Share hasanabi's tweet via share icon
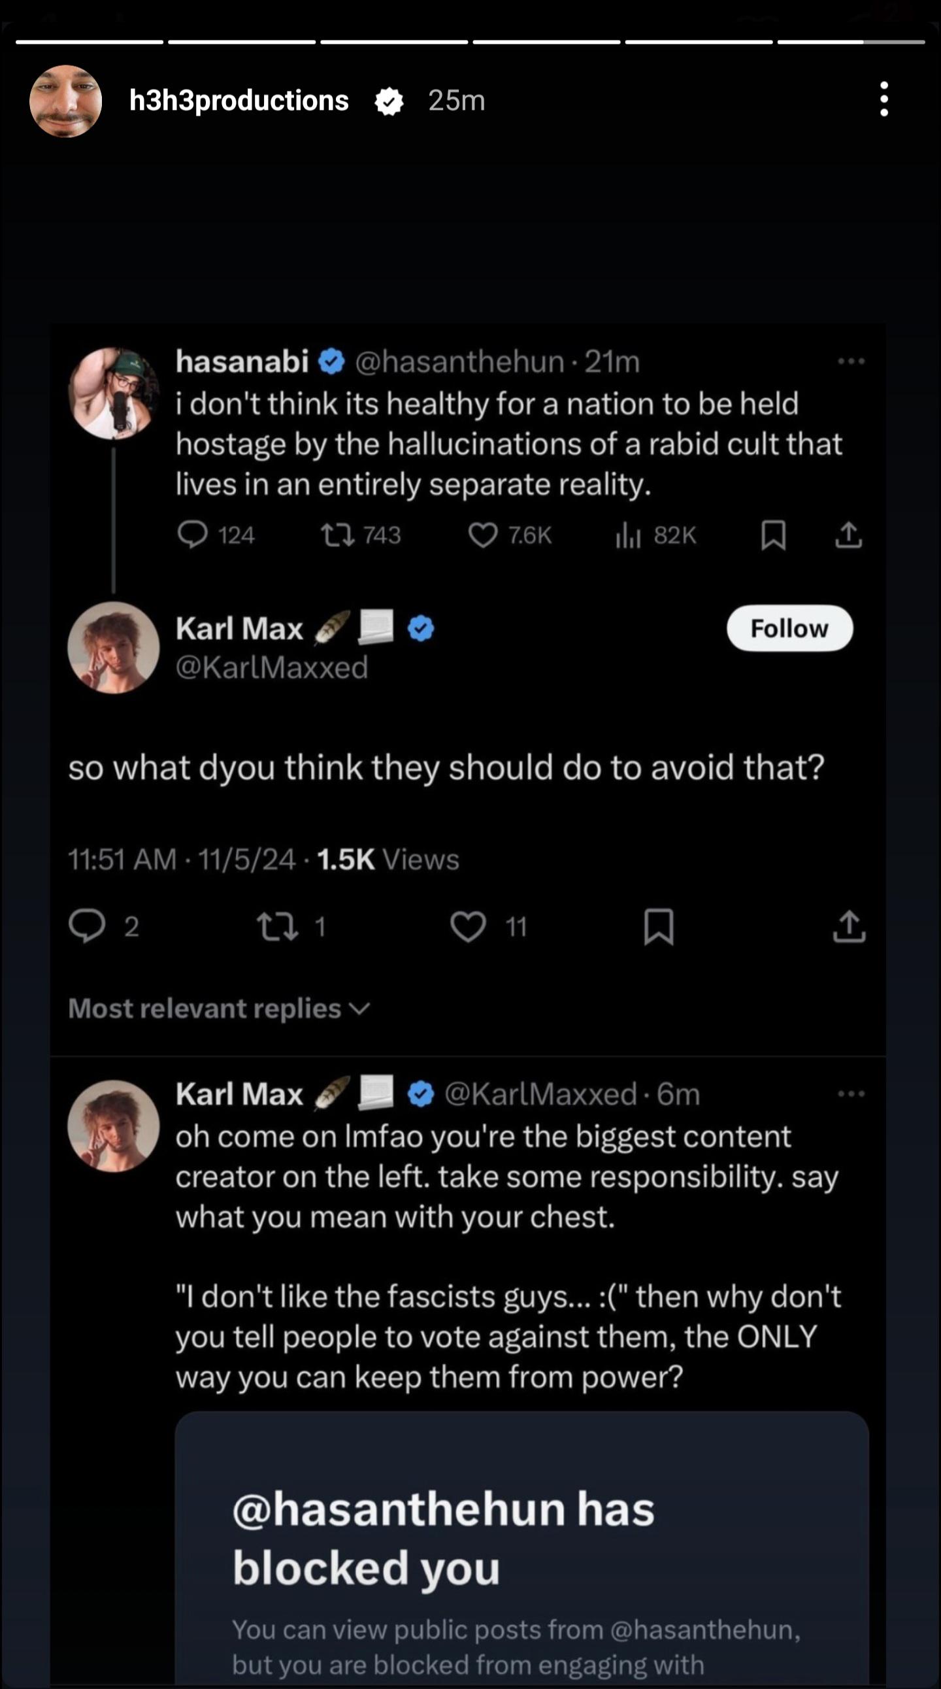Viewport: 941px width, 1689px height. 849,535
